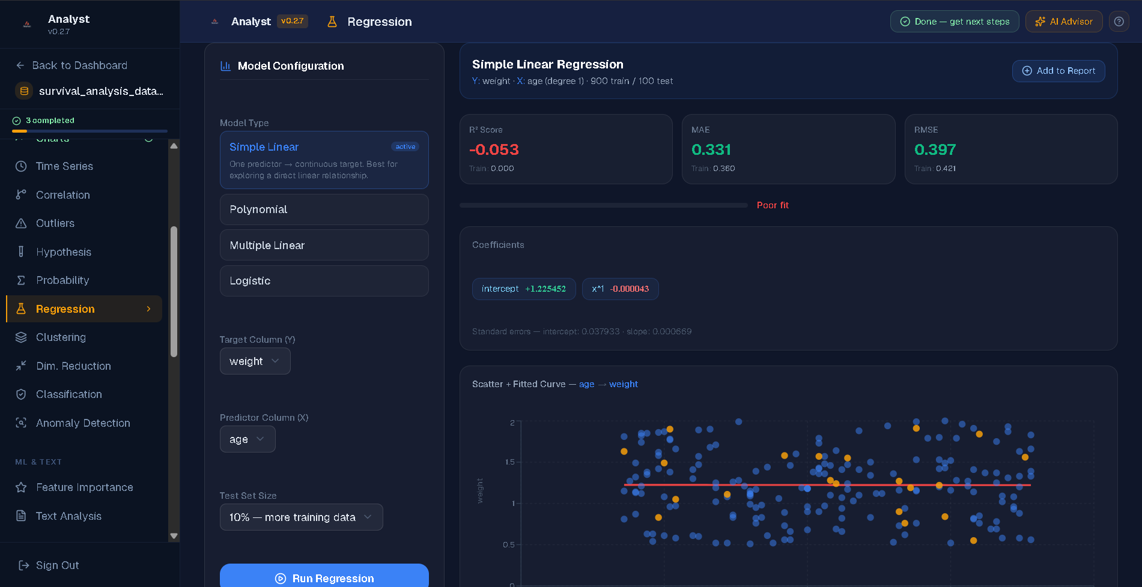Click the sidebar scrollbar down arrow
Image resolution: width=1142 pixels, height=587 pixels.
pyautogui.click(x=174, y=536)
